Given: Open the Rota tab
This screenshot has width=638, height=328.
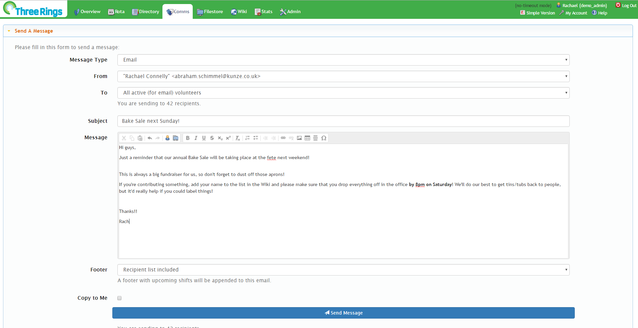Looking at the screenshot, I should coord(116,12).
